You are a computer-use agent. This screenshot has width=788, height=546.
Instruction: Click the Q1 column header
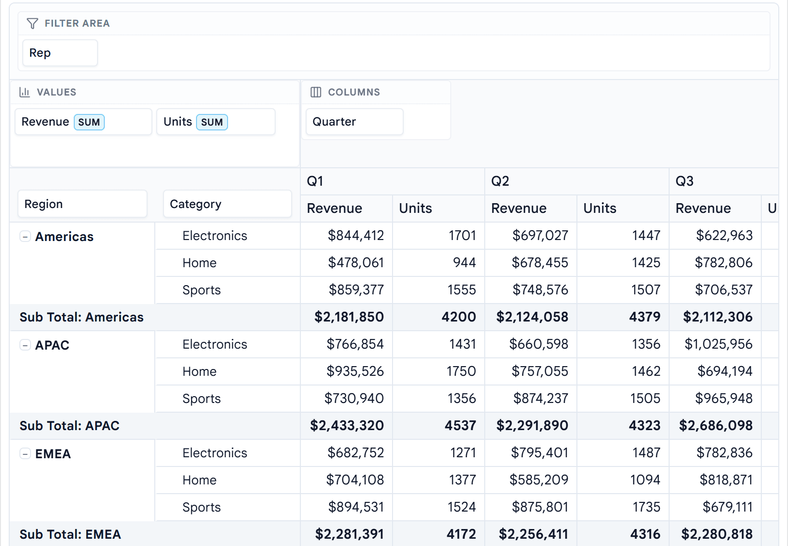(393, 181)
